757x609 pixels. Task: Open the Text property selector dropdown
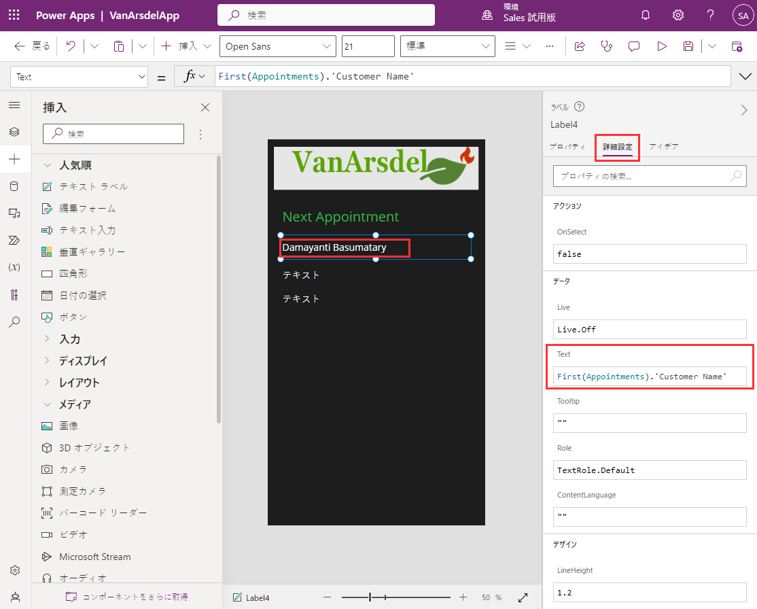[x=80, y=77]
